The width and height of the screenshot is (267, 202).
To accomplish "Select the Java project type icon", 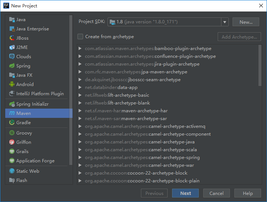I will pos(12,20).
